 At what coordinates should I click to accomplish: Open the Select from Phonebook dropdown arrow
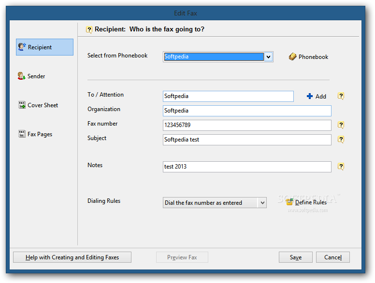tap(269, 57)
